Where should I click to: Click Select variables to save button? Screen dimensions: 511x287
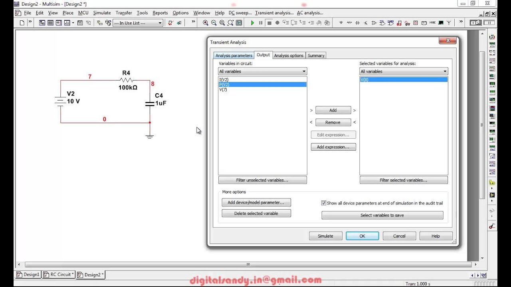tap(382, 215)
